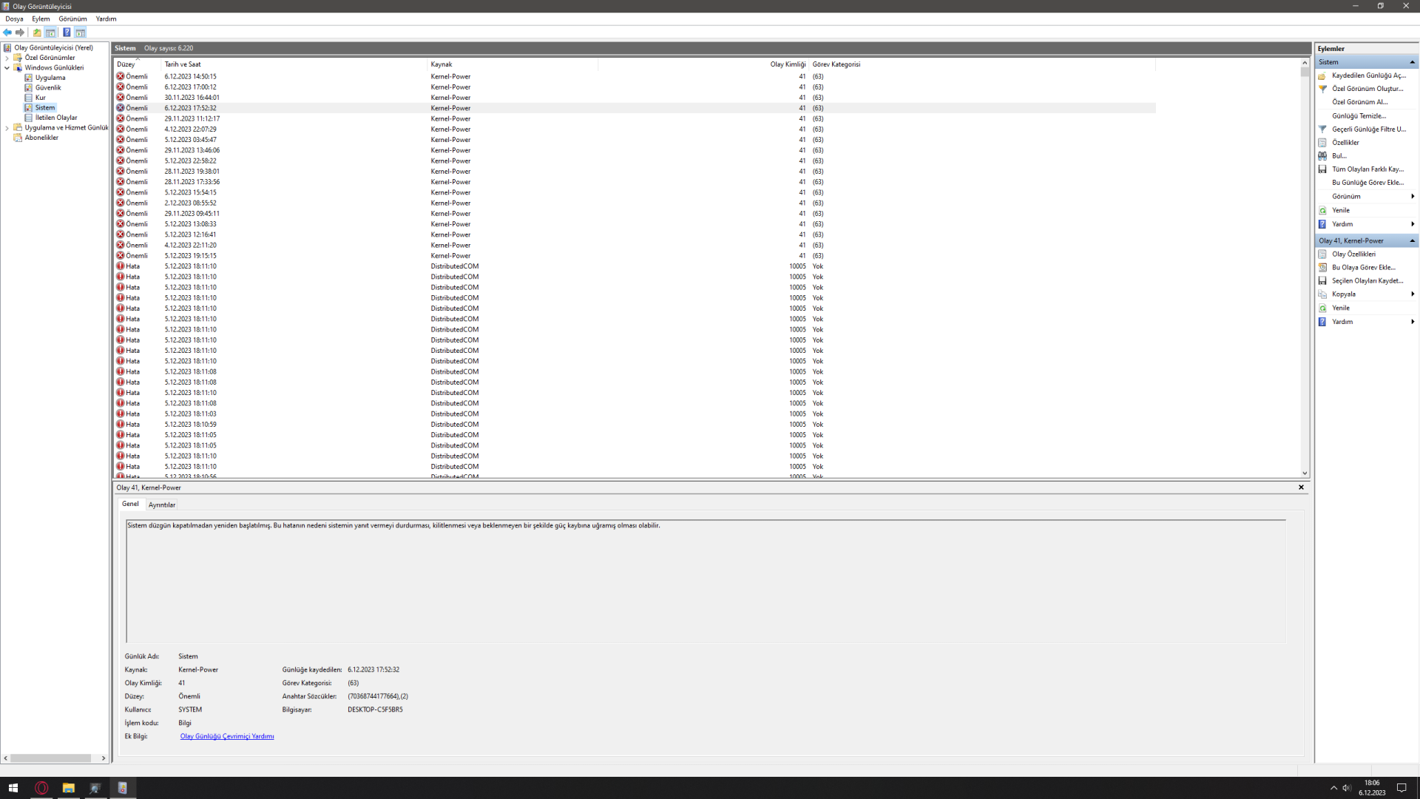Click the event list scrollbar down arrow
Screen dimensions: 1420x799
pyautogui.click(x=1305, y=473)
